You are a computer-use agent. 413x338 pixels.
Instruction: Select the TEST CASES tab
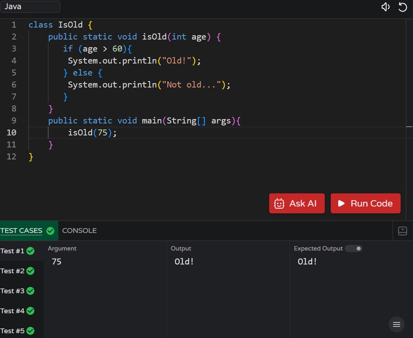22,231
